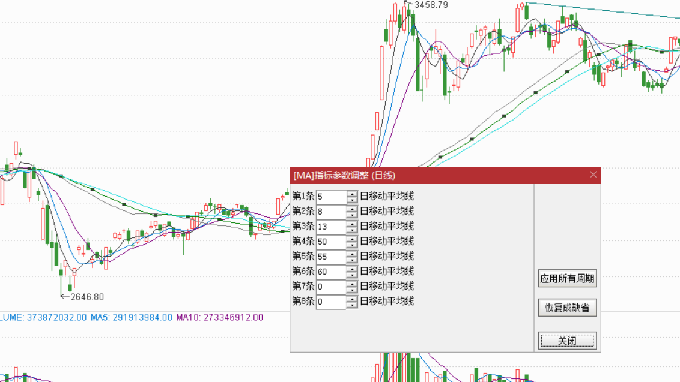Click the 关闭 button in the dialog
The image size is (680, 382).
coord(567,341)
